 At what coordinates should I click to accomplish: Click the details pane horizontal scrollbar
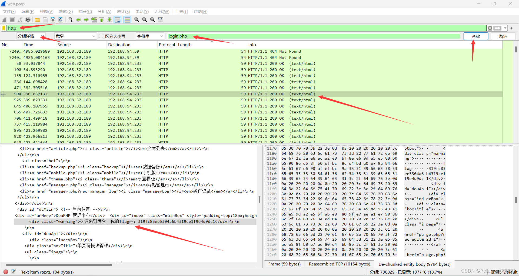(x=59, y=265)
